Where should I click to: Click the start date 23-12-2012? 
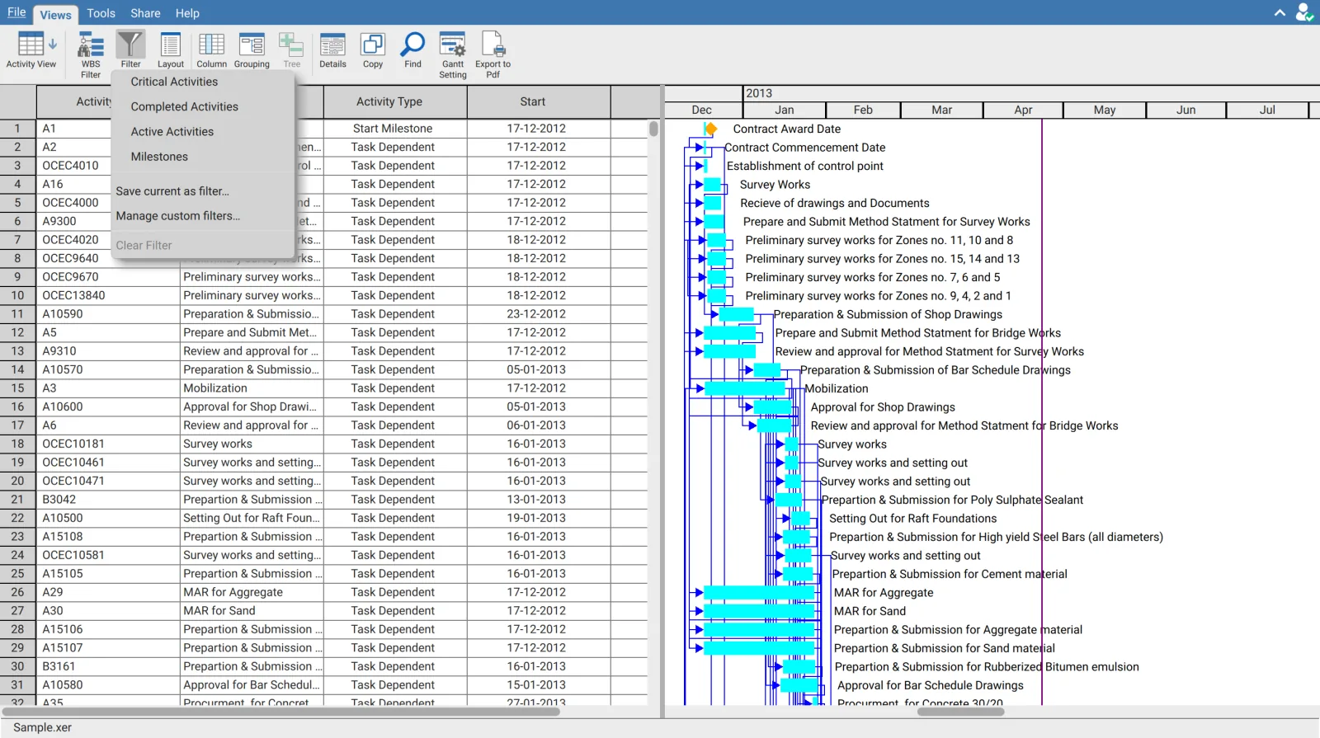click(x=539, y=314)
